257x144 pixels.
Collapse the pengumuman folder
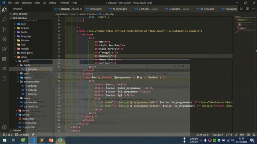[31, 82]
